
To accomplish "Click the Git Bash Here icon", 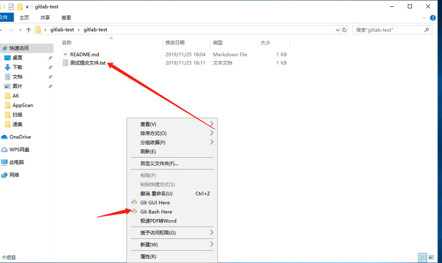I will click(x=134, y=212).
